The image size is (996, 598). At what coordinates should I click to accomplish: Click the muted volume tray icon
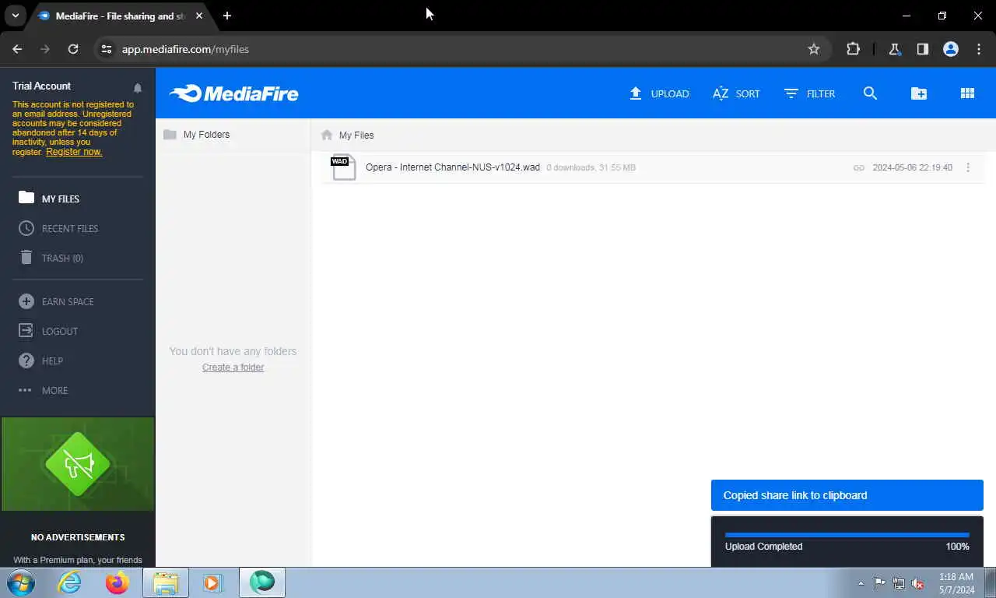(x=917, y=583)
